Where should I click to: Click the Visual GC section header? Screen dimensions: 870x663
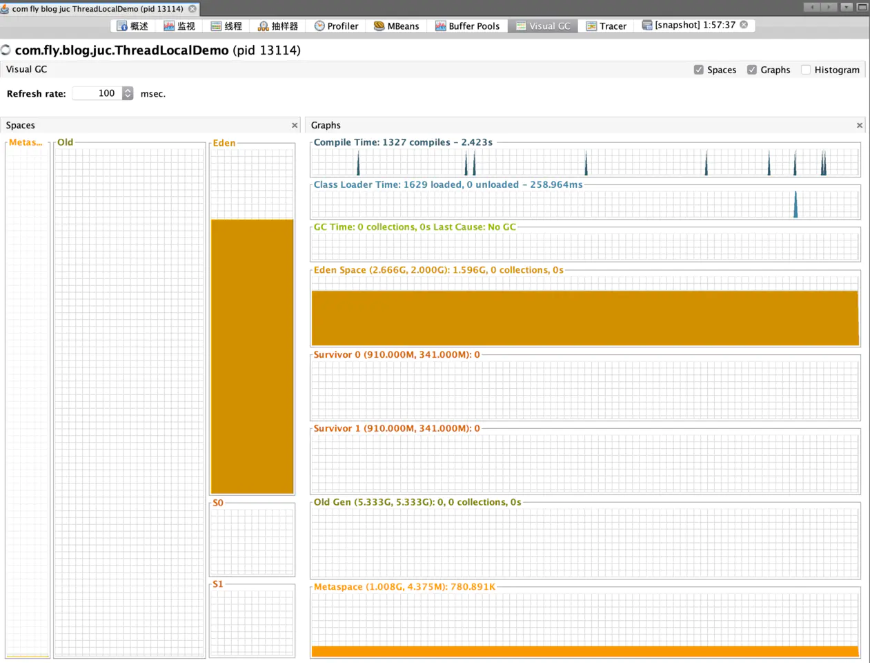(x=27, y=70)
